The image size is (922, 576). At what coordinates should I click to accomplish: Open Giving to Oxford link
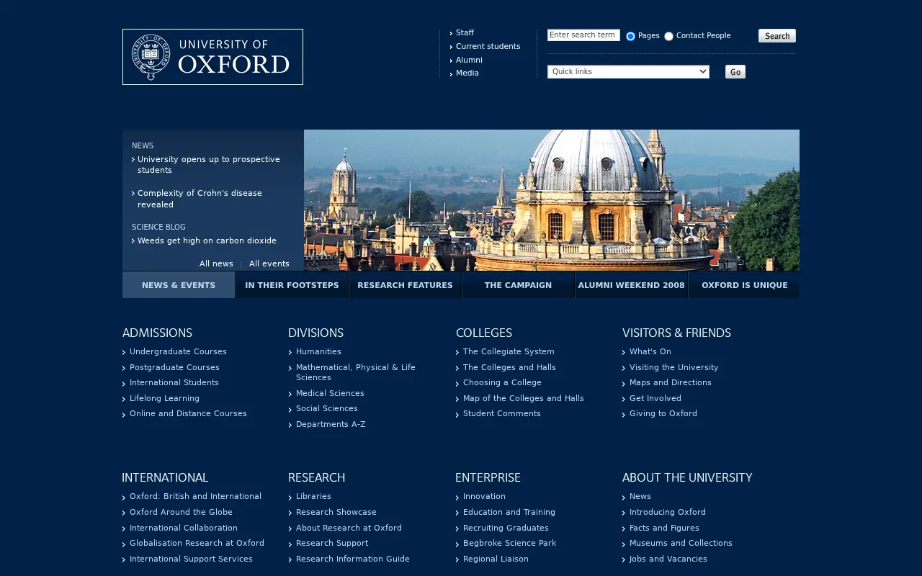663,413
